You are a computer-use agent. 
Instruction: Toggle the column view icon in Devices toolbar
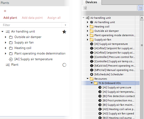[x=140, y=8]
